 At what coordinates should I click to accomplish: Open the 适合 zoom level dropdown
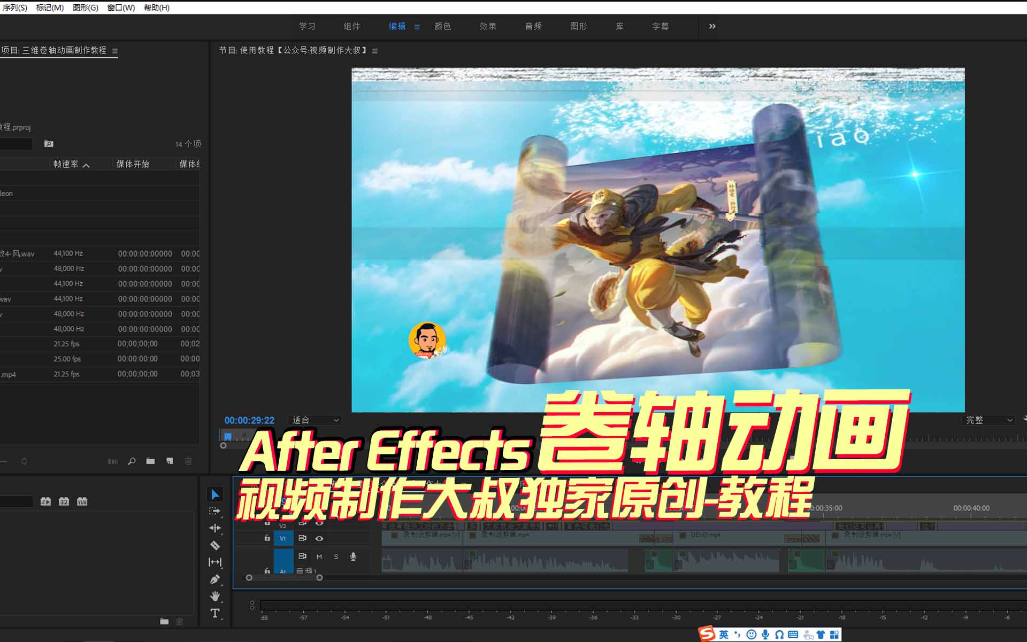pos(315,420)
